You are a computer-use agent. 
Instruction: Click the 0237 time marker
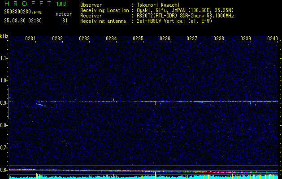192,38
